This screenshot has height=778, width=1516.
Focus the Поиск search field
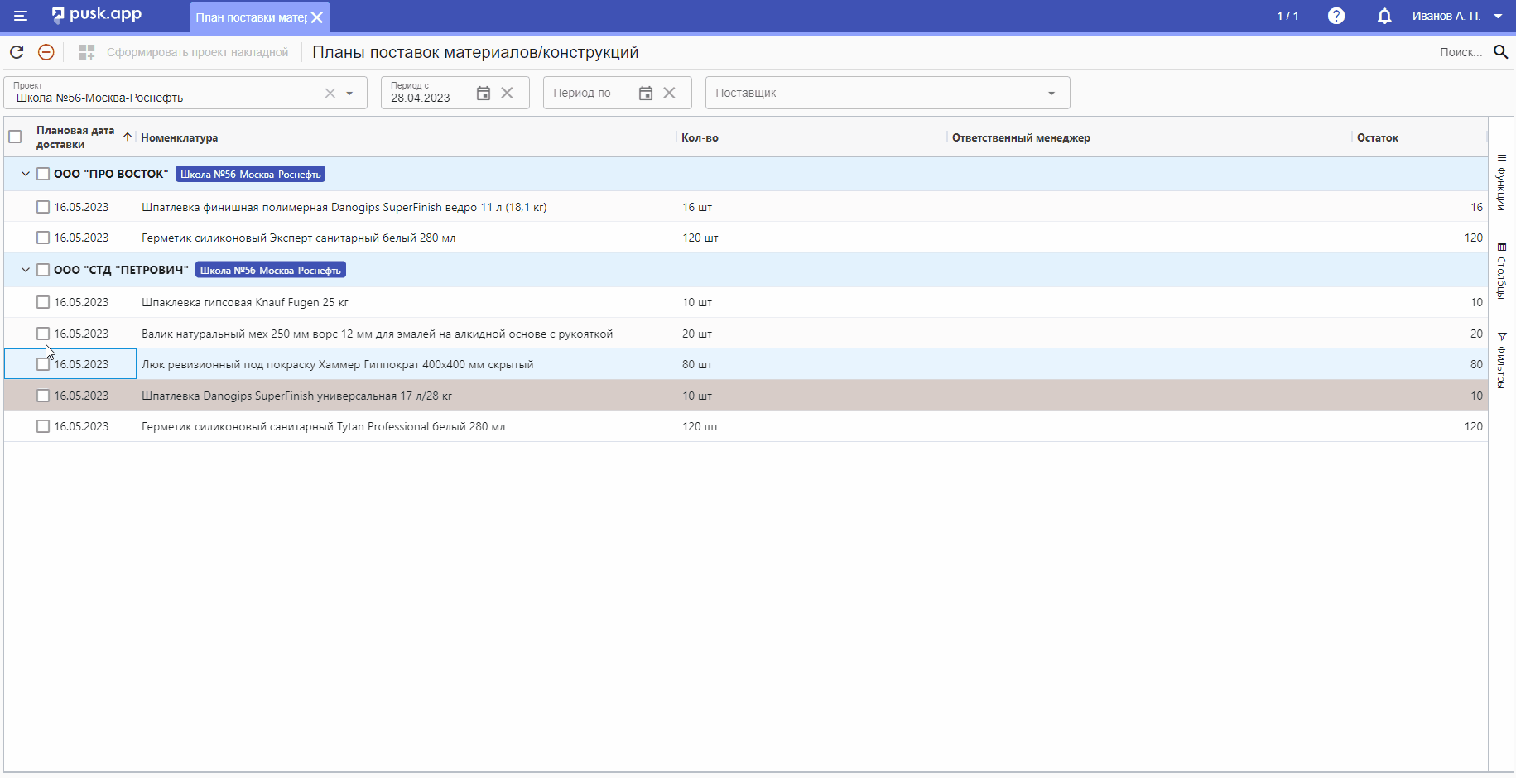tap(1461, 52)
